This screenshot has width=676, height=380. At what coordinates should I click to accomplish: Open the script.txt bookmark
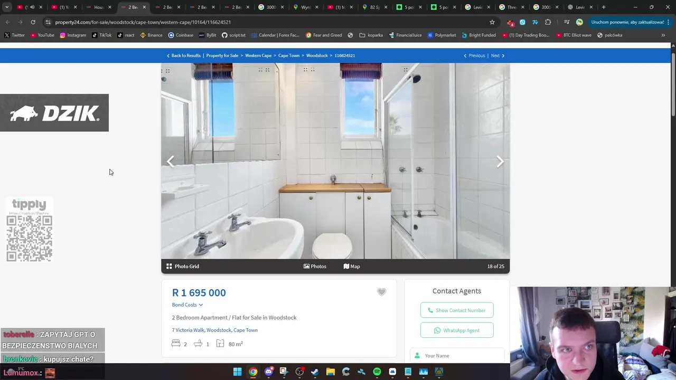[233, 35]
